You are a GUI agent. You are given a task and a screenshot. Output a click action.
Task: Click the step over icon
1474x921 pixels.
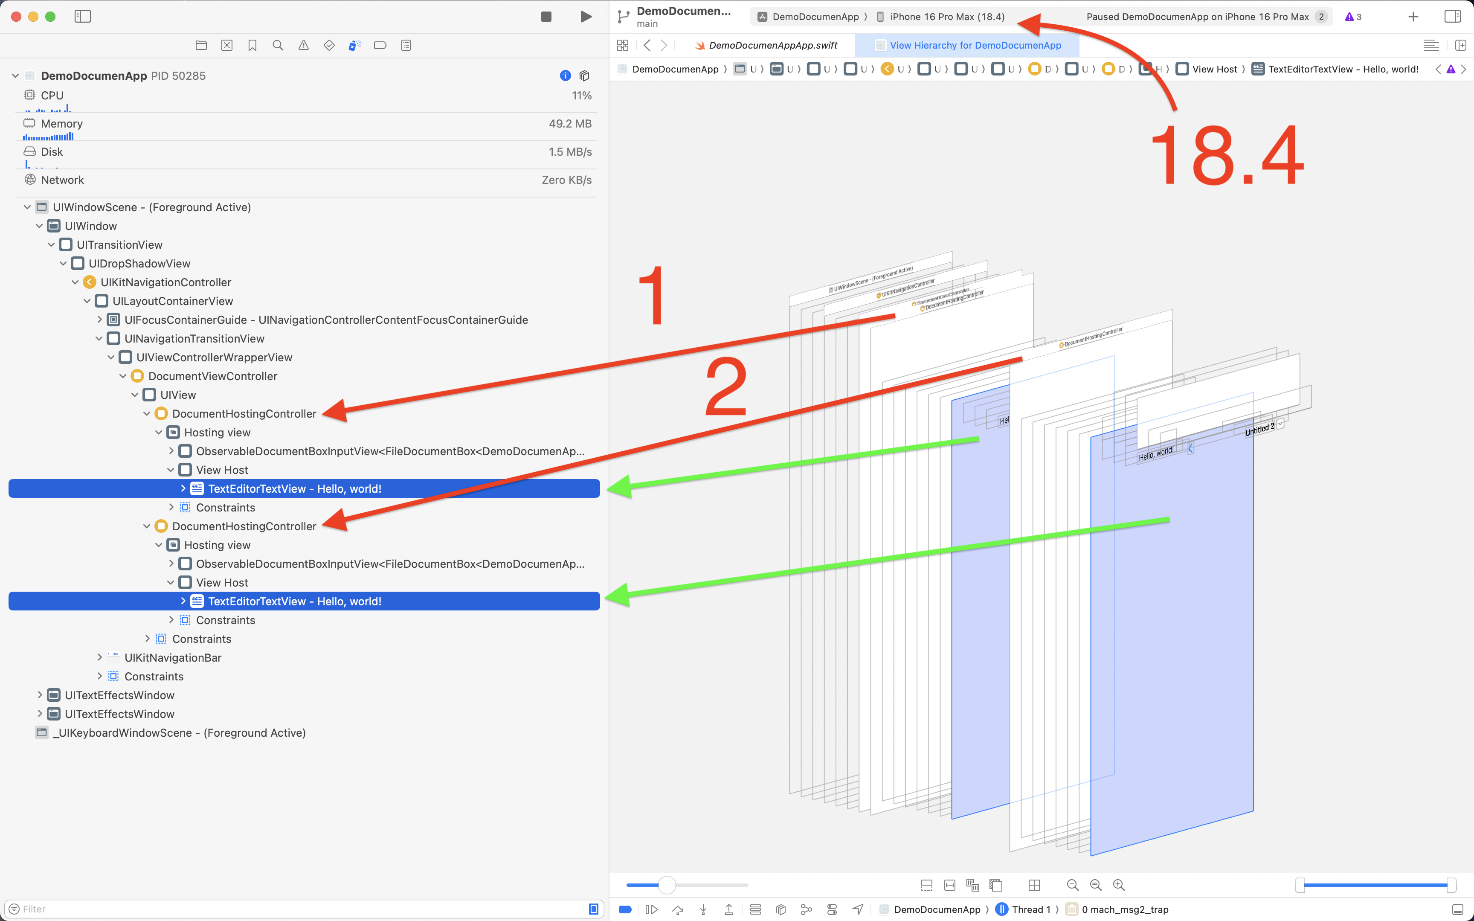[x=678, y=909]
